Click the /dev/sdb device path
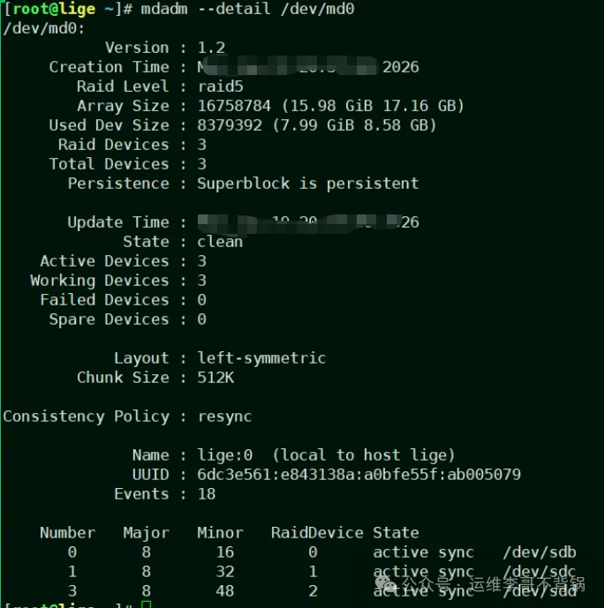Screen dimensions: 604x608 point(539,552)
